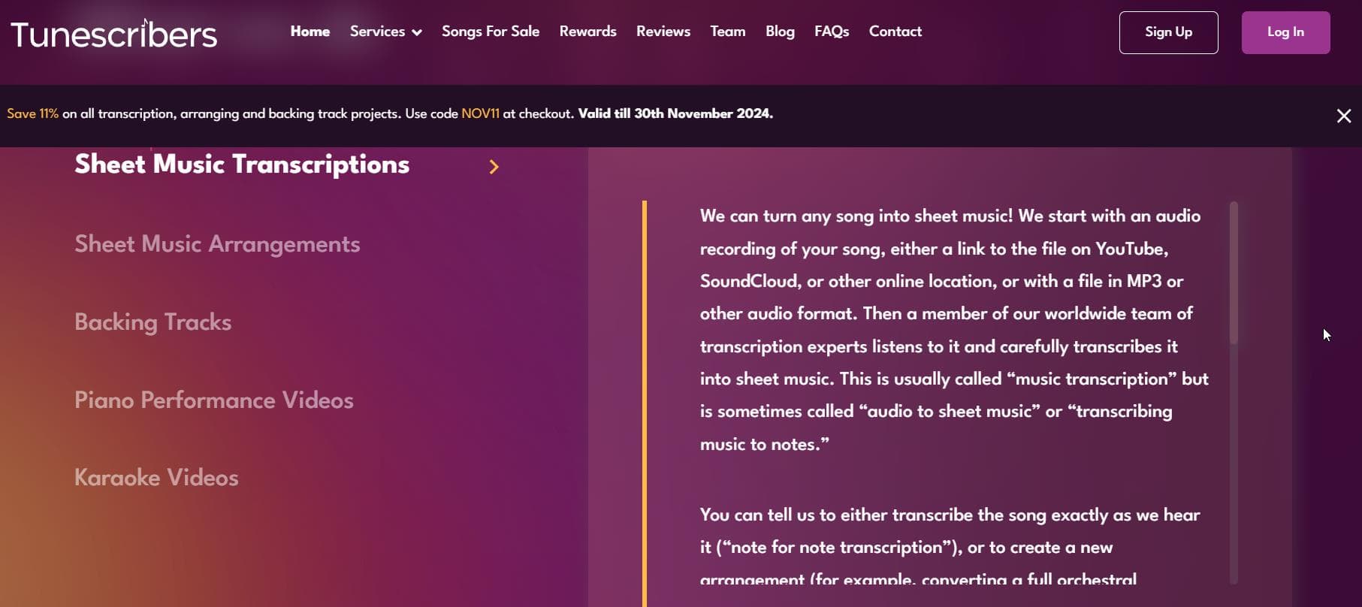The image size is (1362, 607).
Task: Open Songs For Sale page
Action: 491,32
